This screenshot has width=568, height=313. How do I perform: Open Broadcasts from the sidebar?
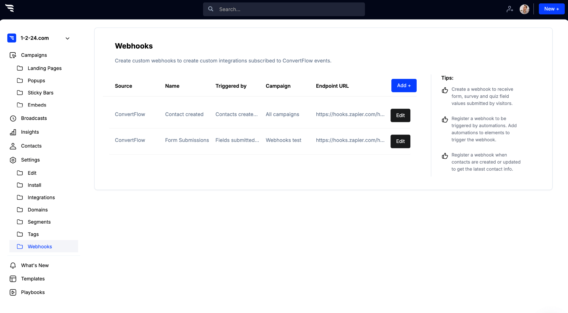pyautogui.click(x=34, y=118)
